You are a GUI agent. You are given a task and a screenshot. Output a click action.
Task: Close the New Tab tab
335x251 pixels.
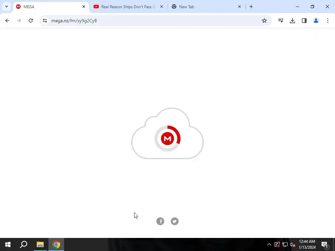coord(239,7)
